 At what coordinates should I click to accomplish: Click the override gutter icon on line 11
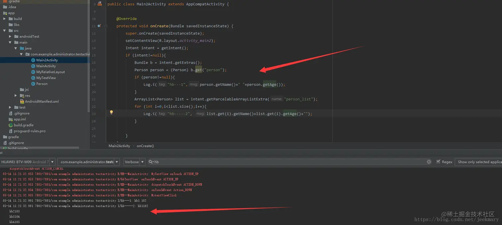(x=99, y=26)
